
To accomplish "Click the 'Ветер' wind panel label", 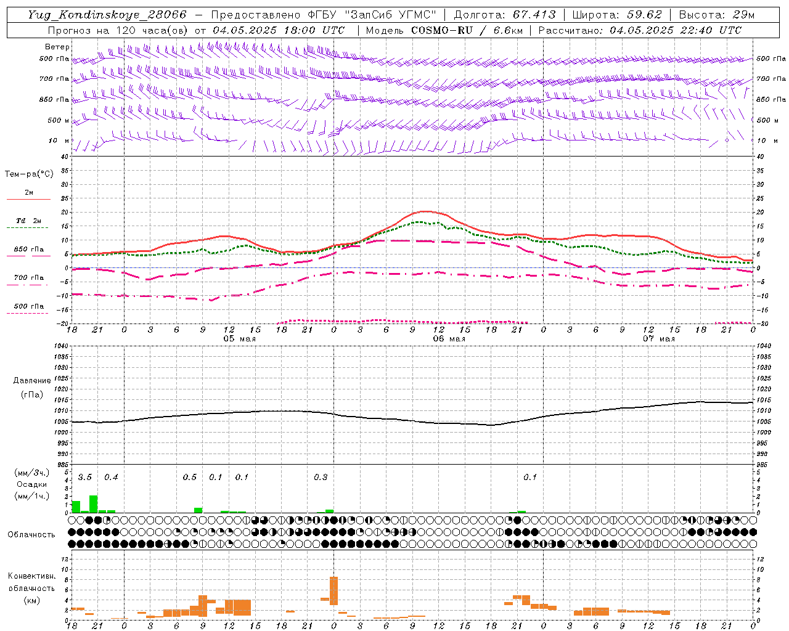I will [x=57, y=47].
